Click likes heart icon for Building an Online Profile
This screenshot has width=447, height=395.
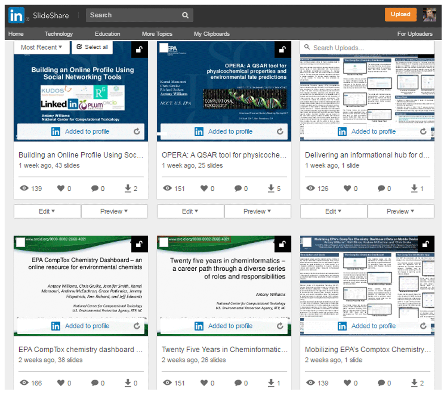tap(61, 188)
